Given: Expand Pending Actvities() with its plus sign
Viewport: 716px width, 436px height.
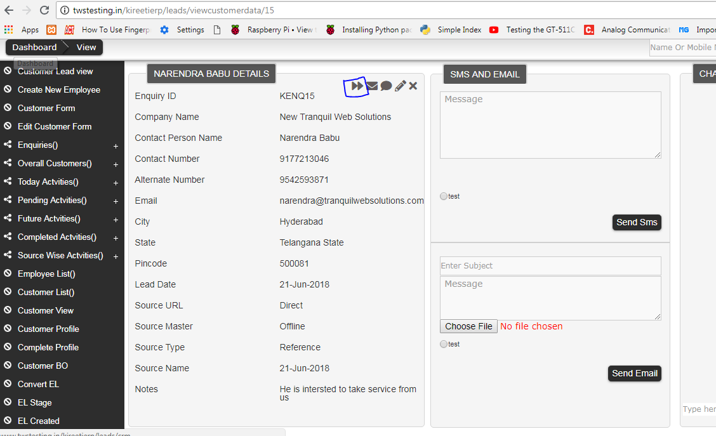Looking at the screenshot, I should pos(116,201).
